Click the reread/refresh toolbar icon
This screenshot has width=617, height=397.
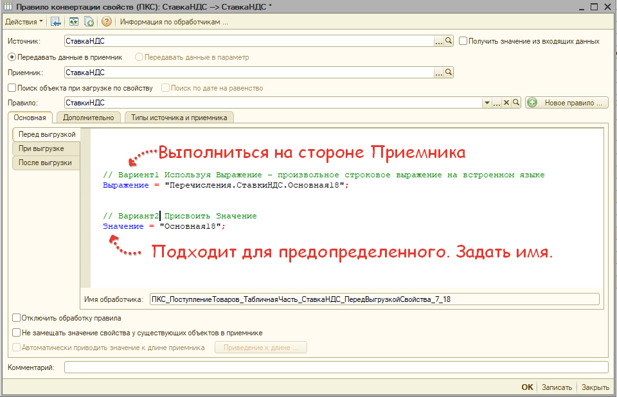coord(73,22)
